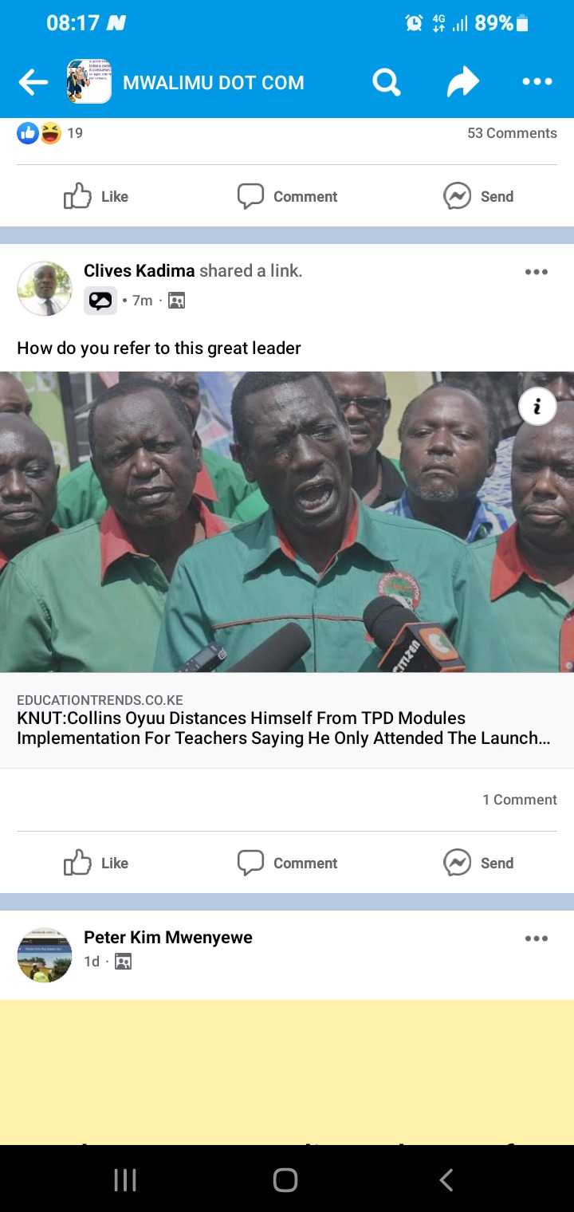Open options menu on Clives Kadima's post
This screenshot has width=574, height=1212.
tap(537, 272)
